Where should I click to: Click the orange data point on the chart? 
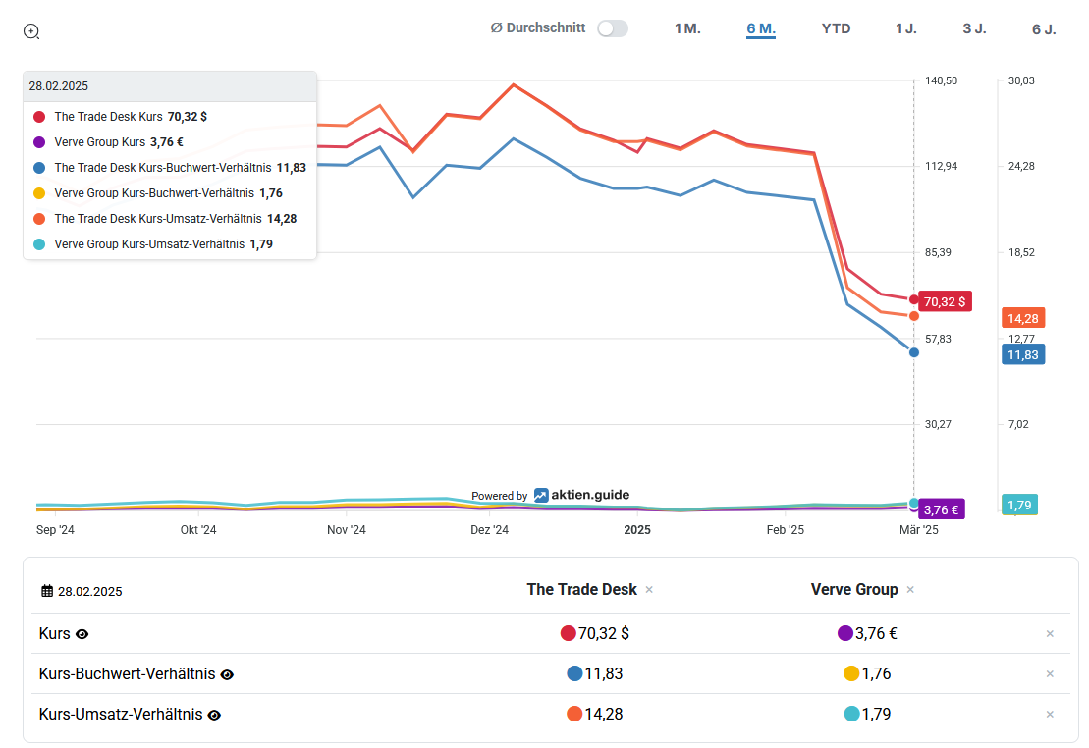tap(914, 316)
